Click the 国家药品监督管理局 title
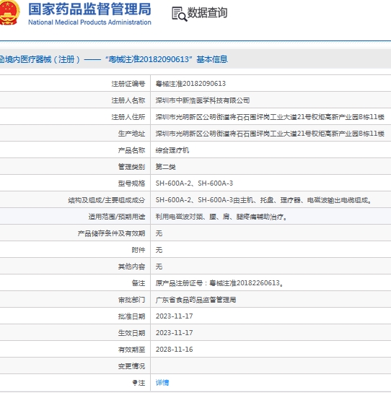391x398 pixels. 89,9
